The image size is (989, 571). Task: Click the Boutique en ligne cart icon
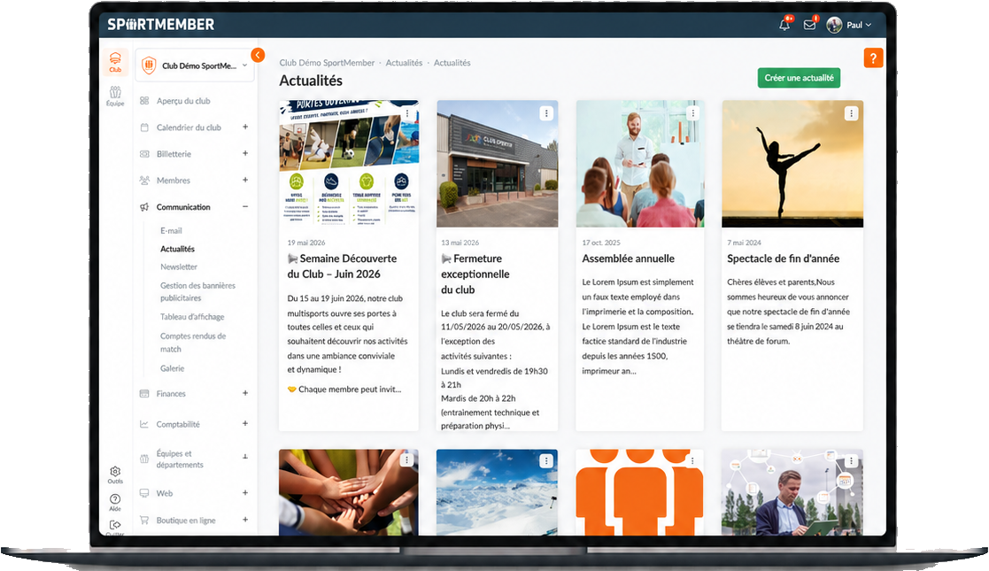(x=144, y=521)
